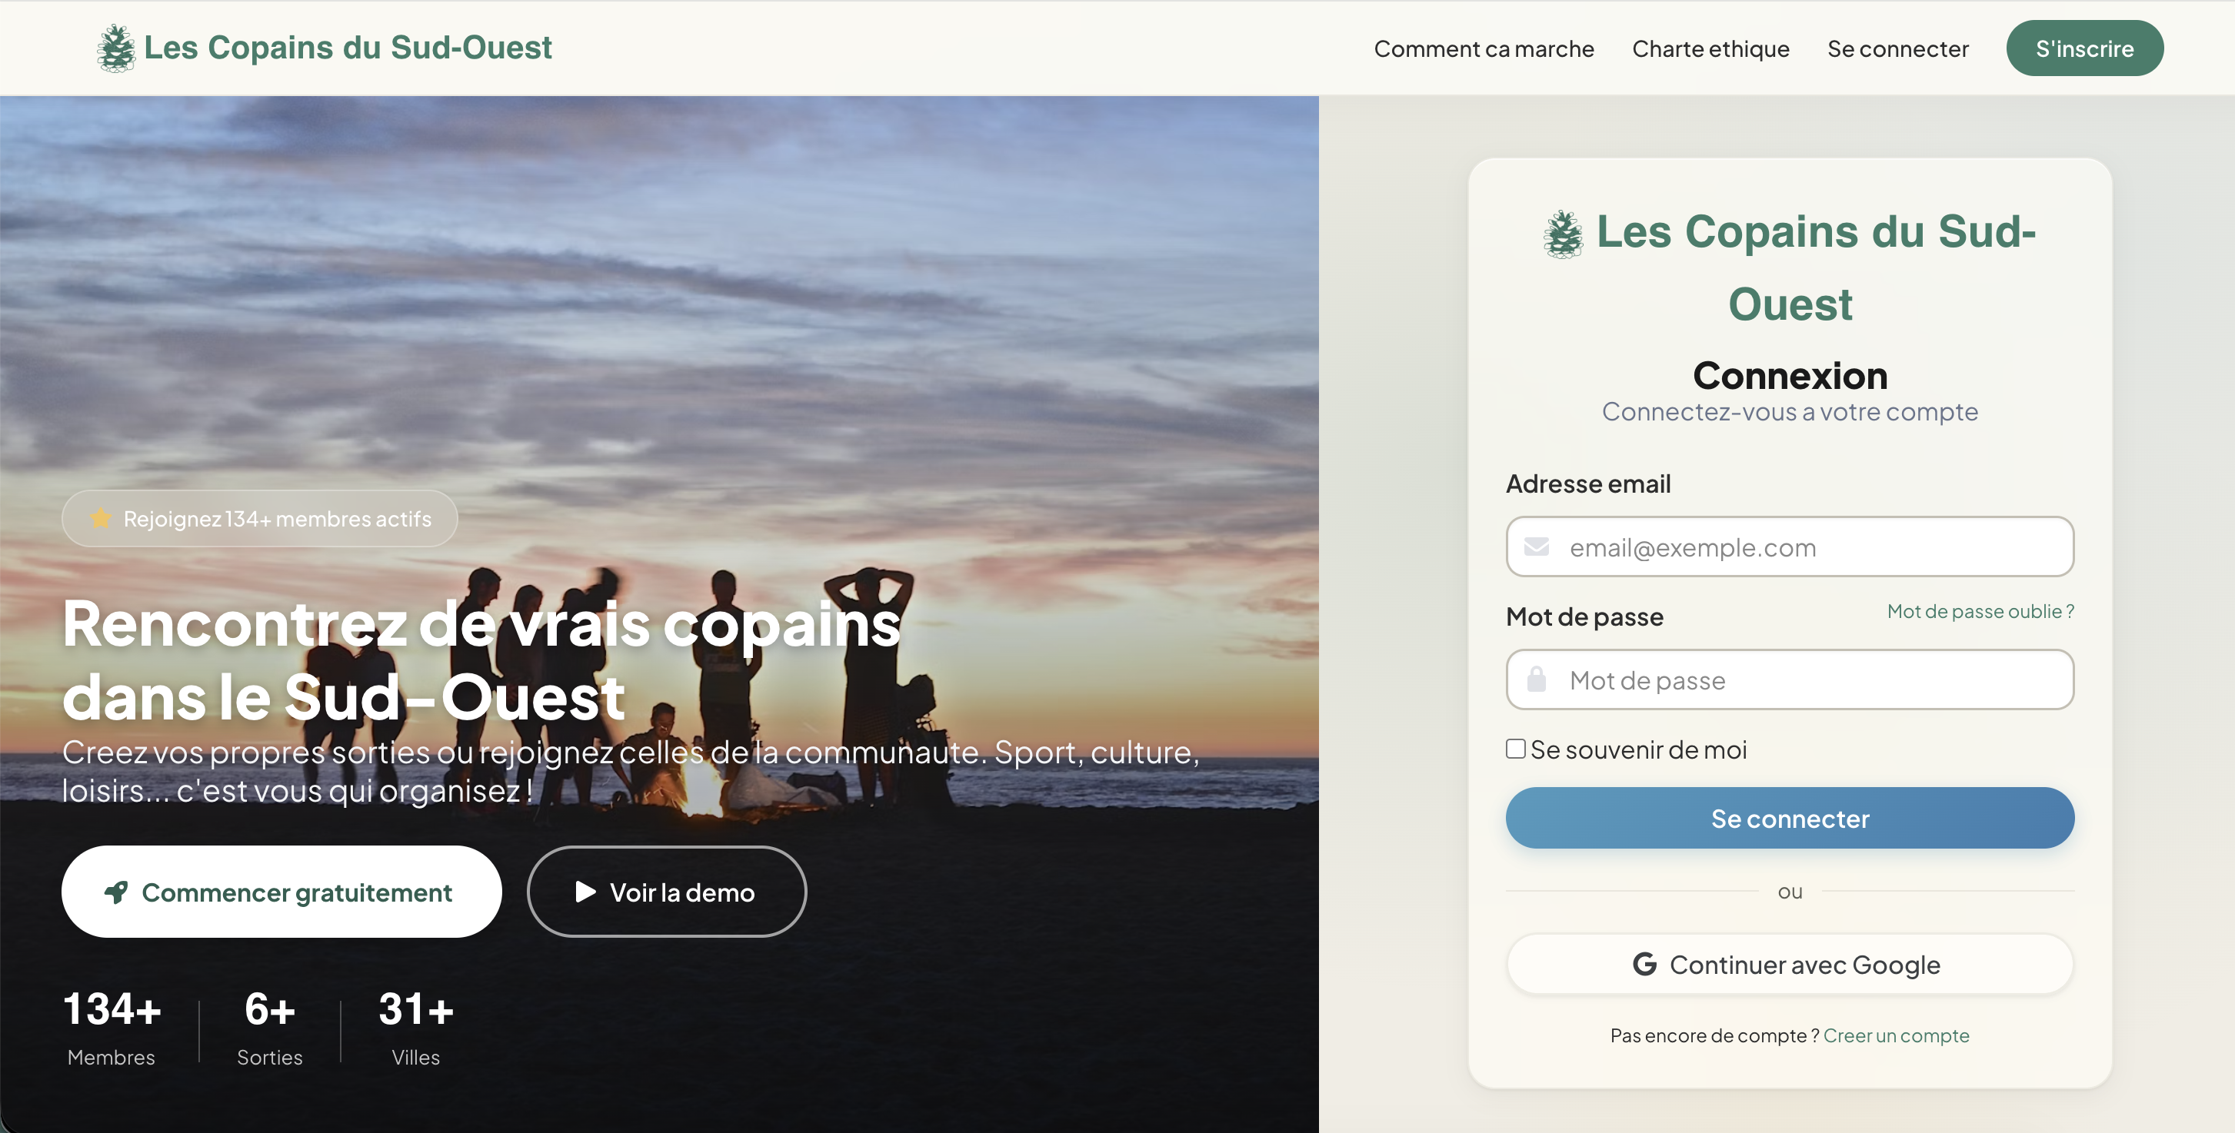Screen dimensions: 2235x1133
Task: Click the envelope icon in the email field
Action: point(1537,547)
